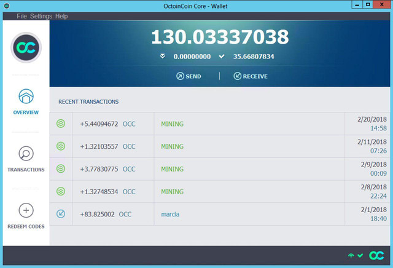Click the OC logo in status bar
The height and width of the screenshot is (268, 393).
(x=376, y=256)
